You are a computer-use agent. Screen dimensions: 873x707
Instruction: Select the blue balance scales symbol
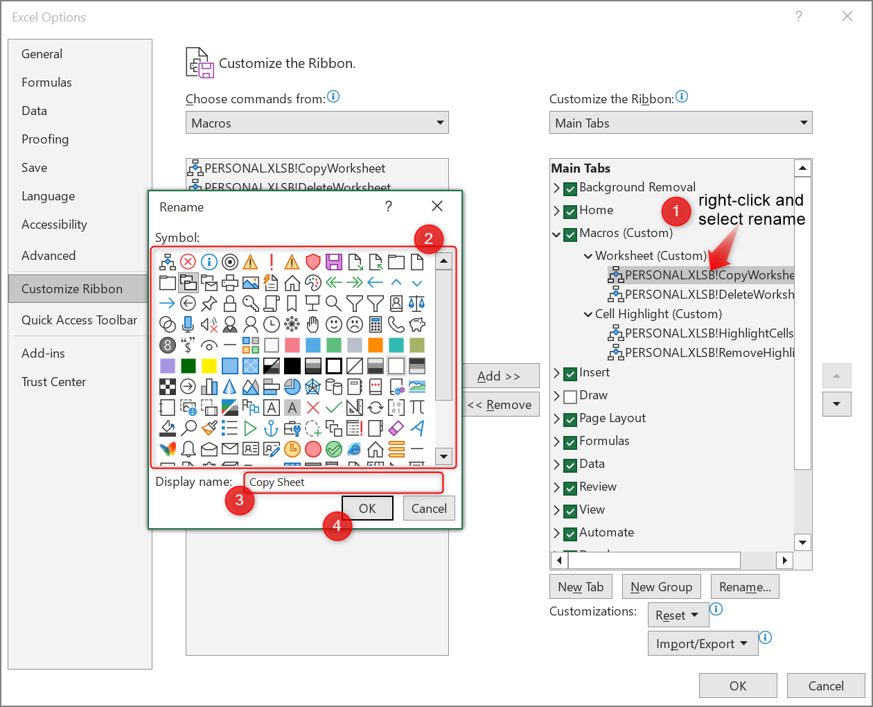pyautogui.click(x=417, y=303)
